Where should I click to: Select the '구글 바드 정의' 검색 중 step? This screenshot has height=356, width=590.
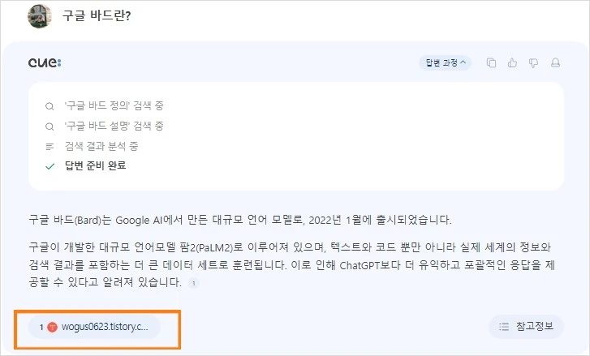coord(114,106)
